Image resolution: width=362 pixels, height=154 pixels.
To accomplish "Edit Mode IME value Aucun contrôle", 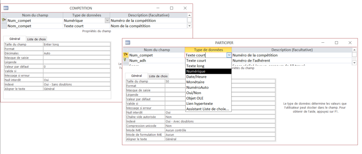I will [x=220, y=130].
